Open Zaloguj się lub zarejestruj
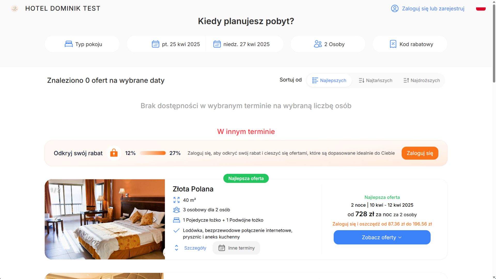The width and height of the screenshot is (496, 279). click(433, 9)
